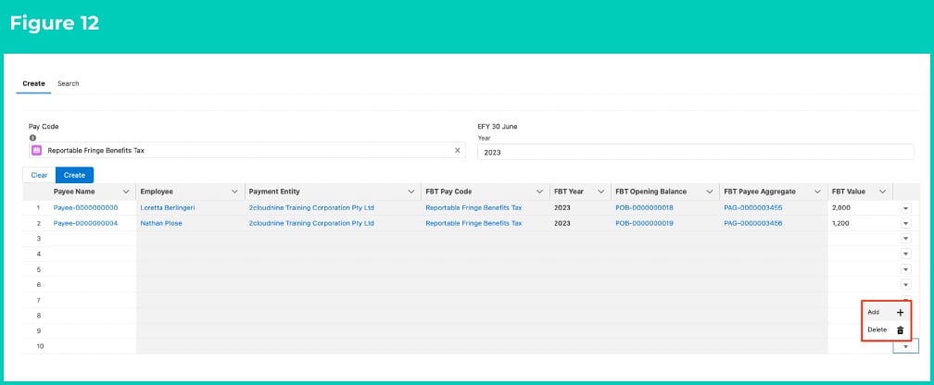
Task: Choose Add from the row menu
Action: tap(887, 312)
